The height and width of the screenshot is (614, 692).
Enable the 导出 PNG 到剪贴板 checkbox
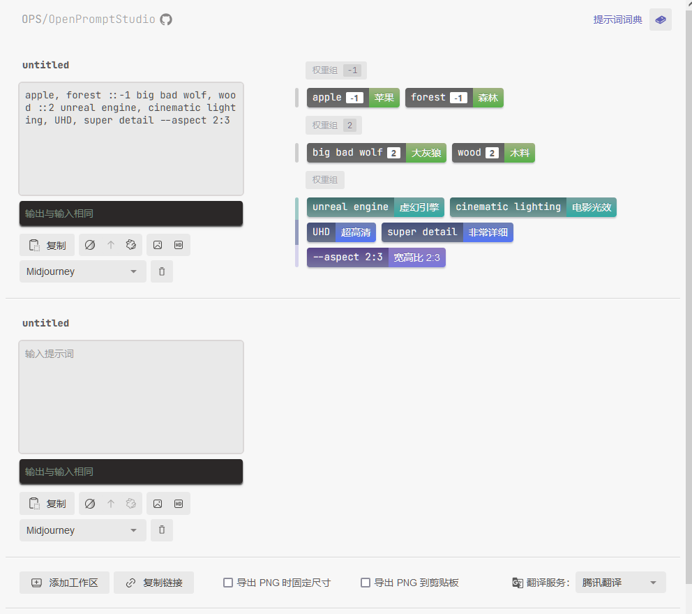pos(365,582)
